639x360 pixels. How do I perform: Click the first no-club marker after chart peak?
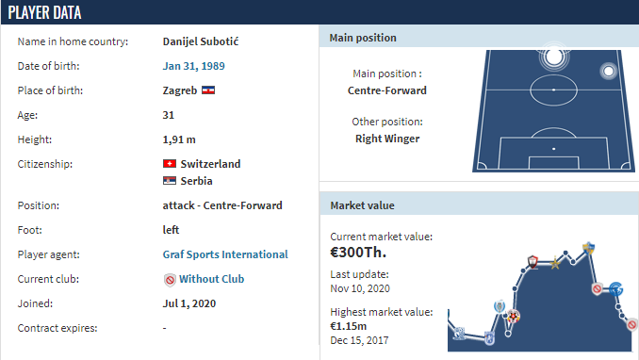[597, 289]
